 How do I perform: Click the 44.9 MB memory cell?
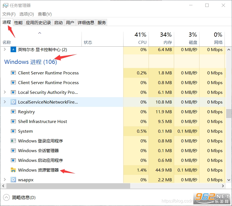click(161, 170)
